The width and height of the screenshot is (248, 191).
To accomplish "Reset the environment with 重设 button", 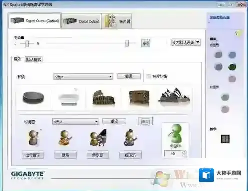I will (129, 76).
